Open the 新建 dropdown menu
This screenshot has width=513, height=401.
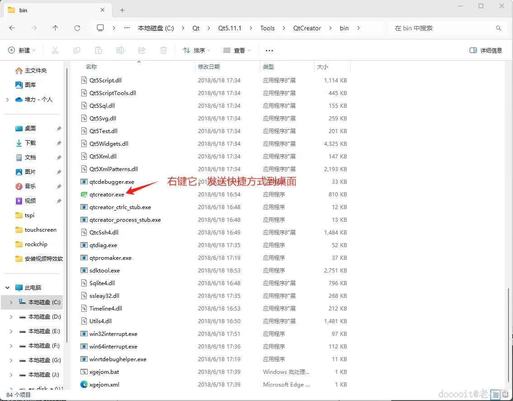pyautogui.click(x=22, y=50)
